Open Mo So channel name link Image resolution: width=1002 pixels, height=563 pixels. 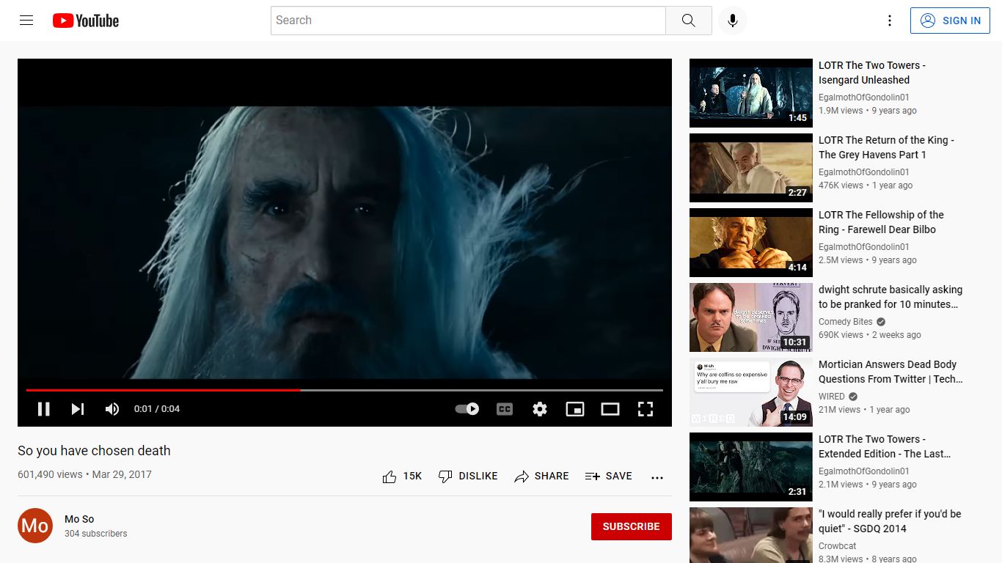point(79,519)
